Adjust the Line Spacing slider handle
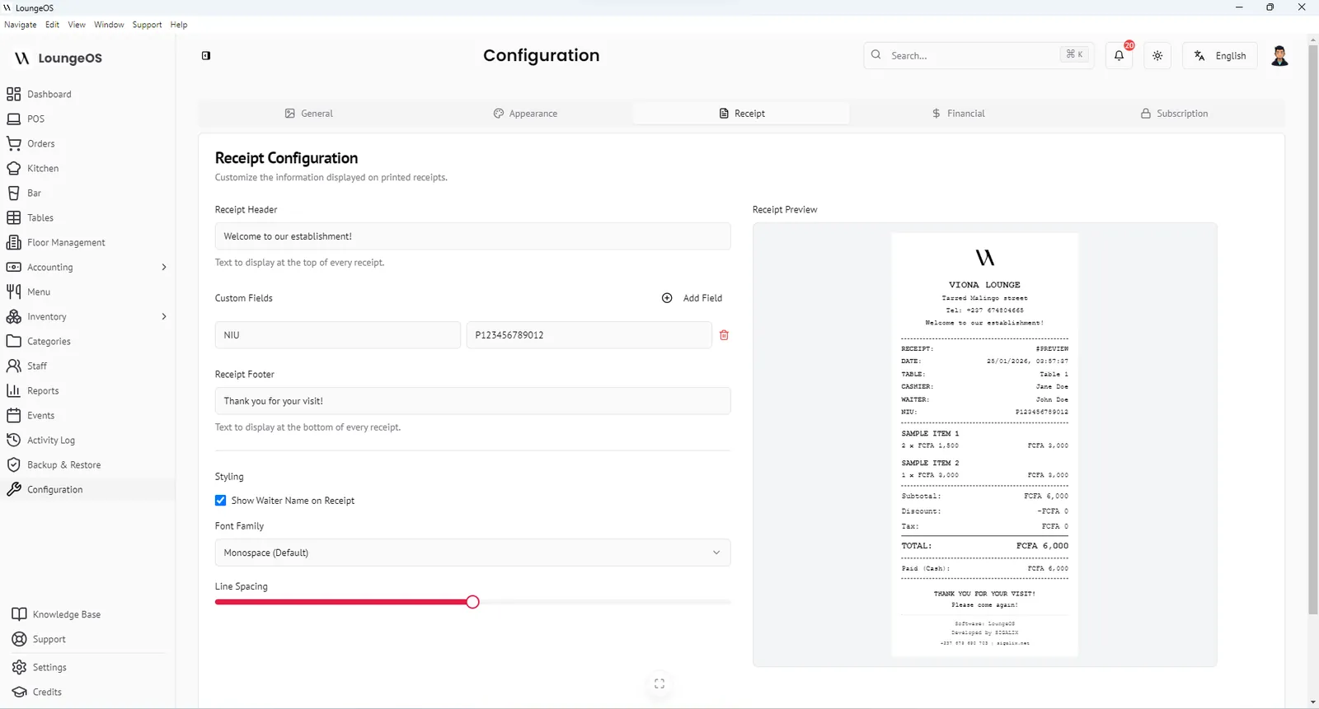The height and width of the screenshot is (709, 1319). [472, 602]
